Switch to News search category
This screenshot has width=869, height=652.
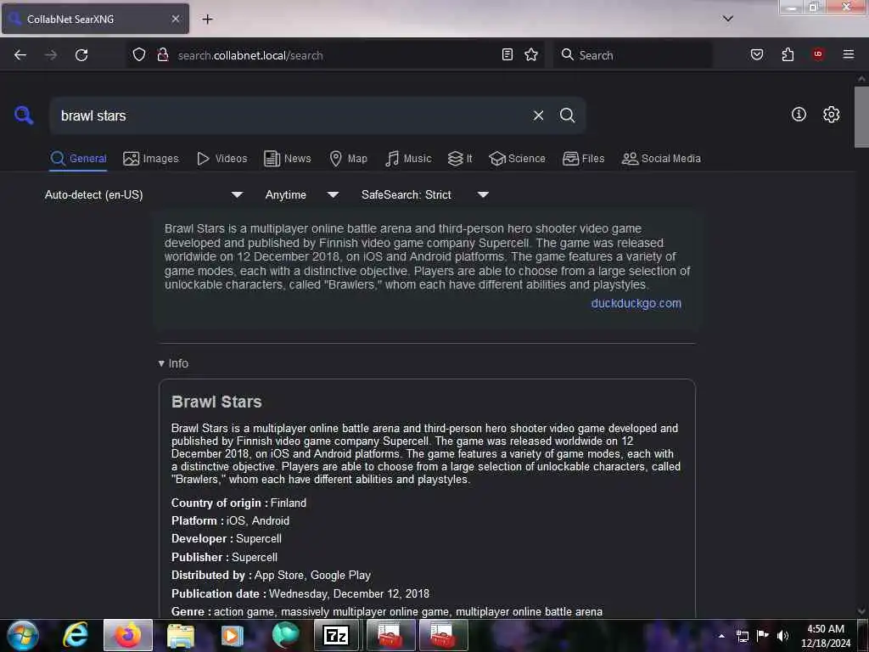287,159
